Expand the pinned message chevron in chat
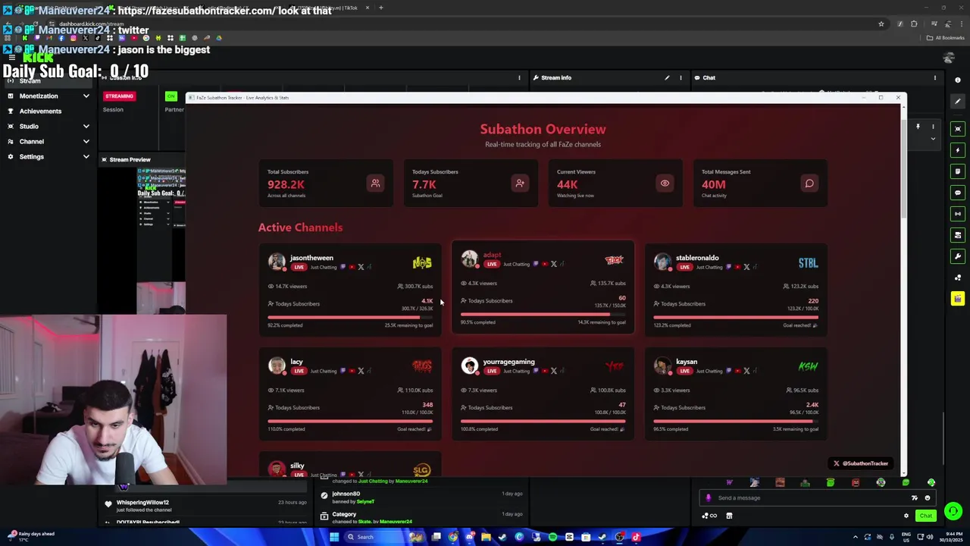The width and height of the screenshot is (970, 546). click(x=933, y=139)
